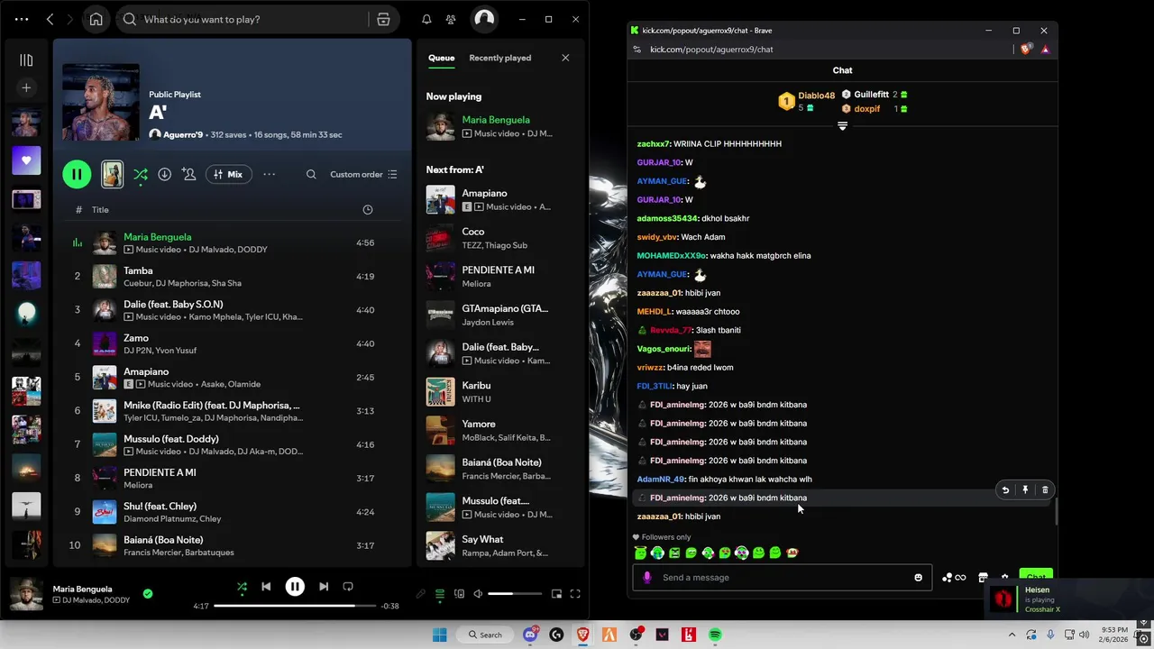Click first green emote with halo
This screenshot has height=649, width=1154.
tap(640, 553)
